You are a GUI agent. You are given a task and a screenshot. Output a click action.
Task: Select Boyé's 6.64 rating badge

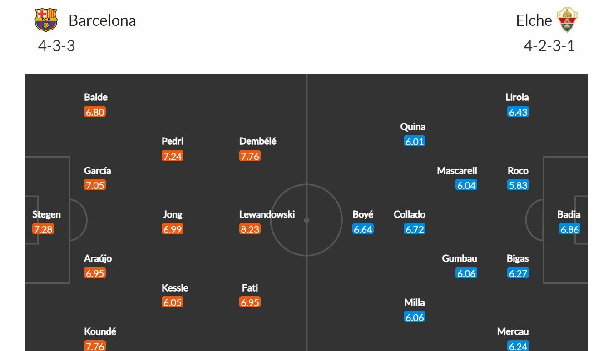pyautogui.click(x=363, y=229)
